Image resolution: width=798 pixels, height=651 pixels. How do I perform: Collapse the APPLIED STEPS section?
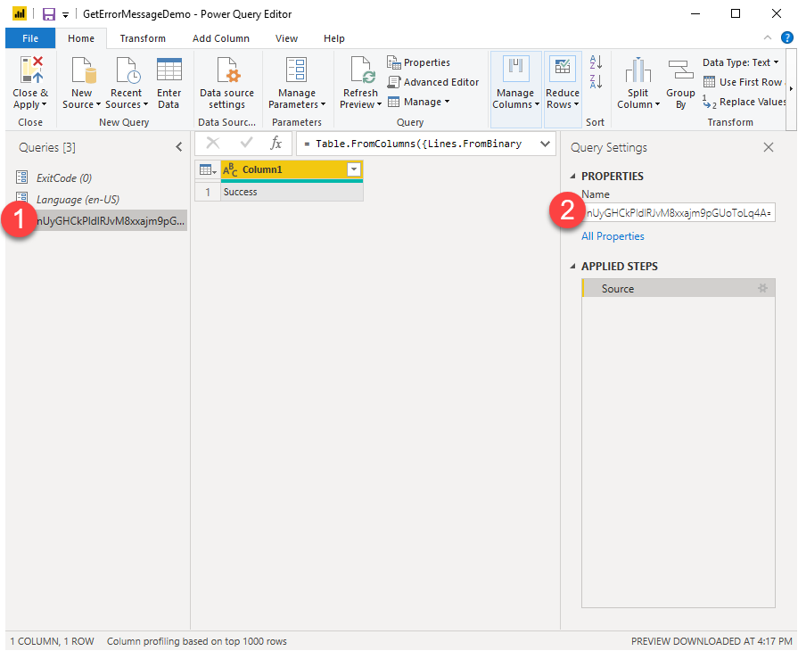tap(572, 267)
